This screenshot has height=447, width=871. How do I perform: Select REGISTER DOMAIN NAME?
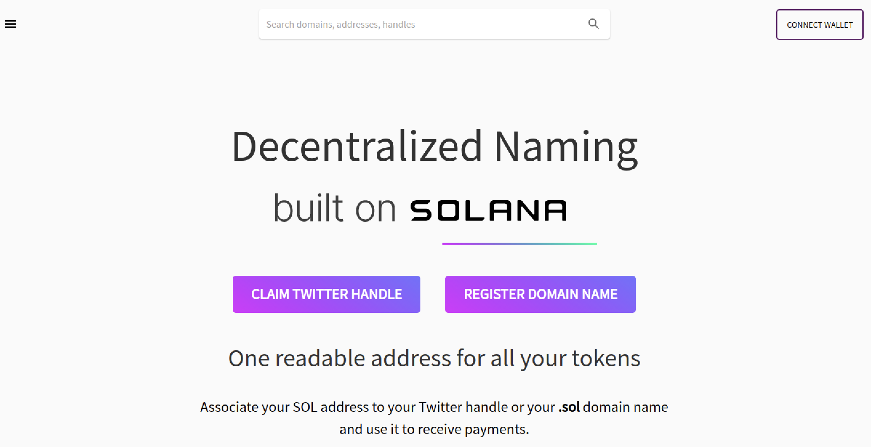[540, 294]
